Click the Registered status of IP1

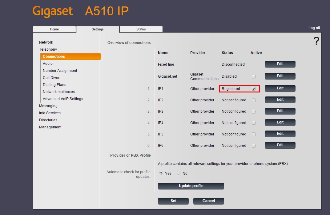(x=231, y=89)
